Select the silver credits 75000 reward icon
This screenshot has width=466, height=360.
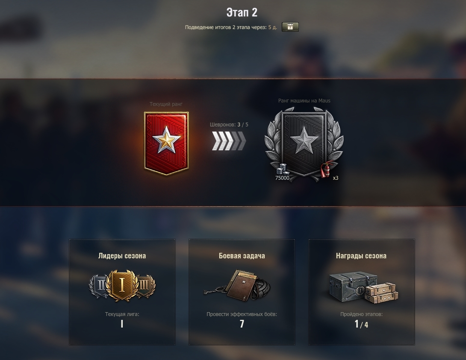click(283, 169)
